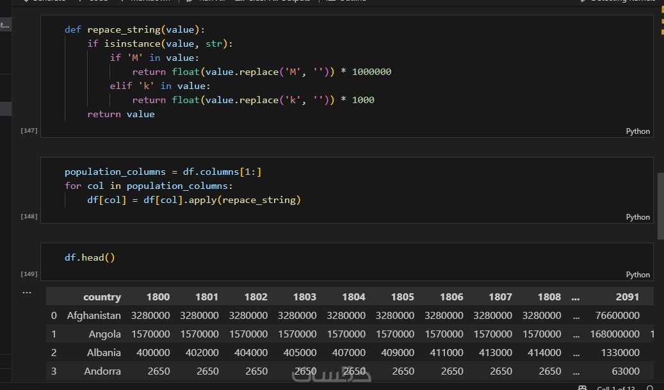Select the Python language label of df.head() cell

[637, 274]
